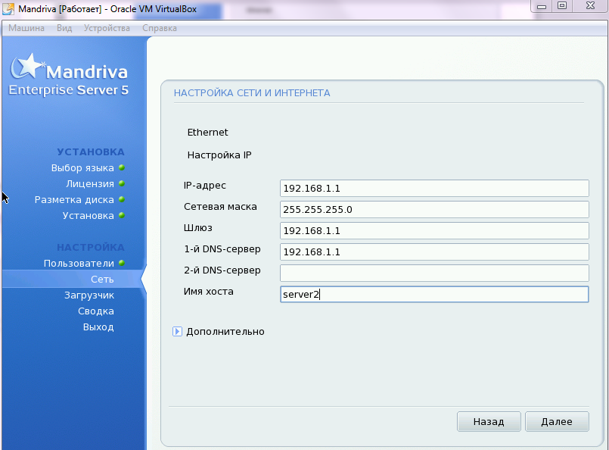Image resolution: width=609 pixels, height=450 pixels.
Task: Click the Имя хоста field
Action: [x=434, y=295]
